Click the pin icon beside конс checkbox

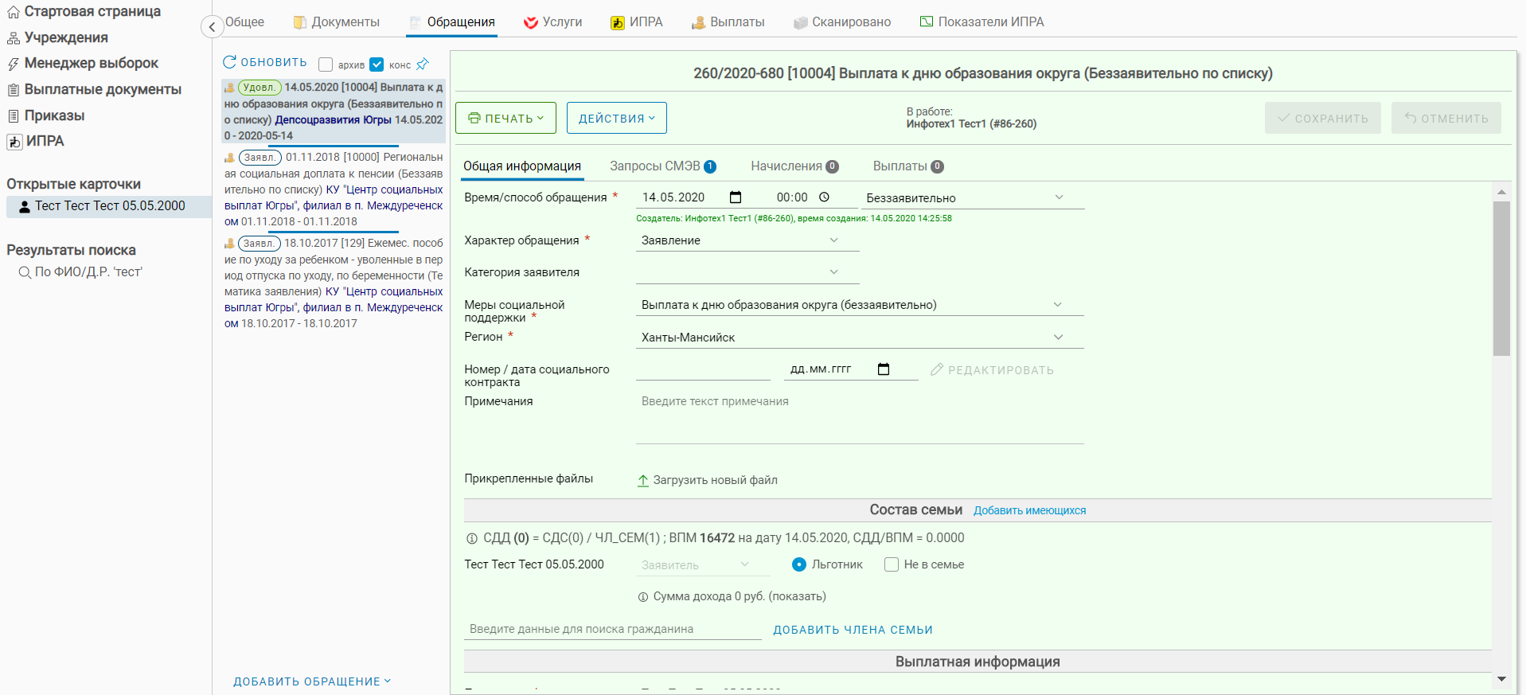pos(423,64)
